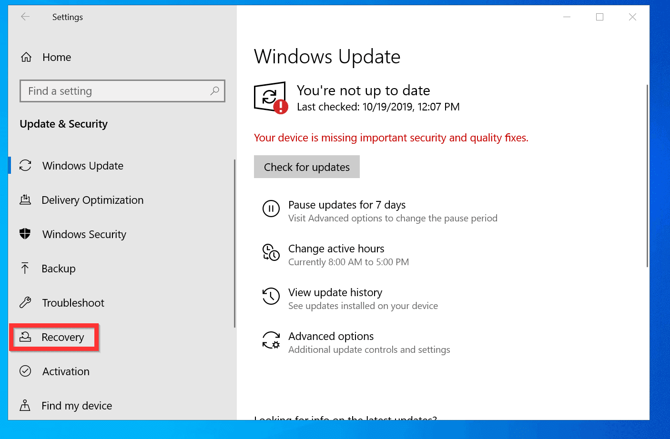Click the View update history clock icon
Image resolution: width=670 pixels, height=439 pixels.
271,296
